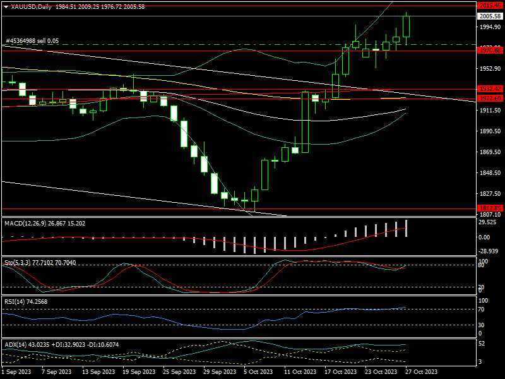
Task: Click the most recent green candlestick
Action: click(406, 26)
